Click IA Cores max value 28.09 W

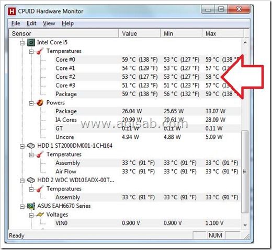216,120
